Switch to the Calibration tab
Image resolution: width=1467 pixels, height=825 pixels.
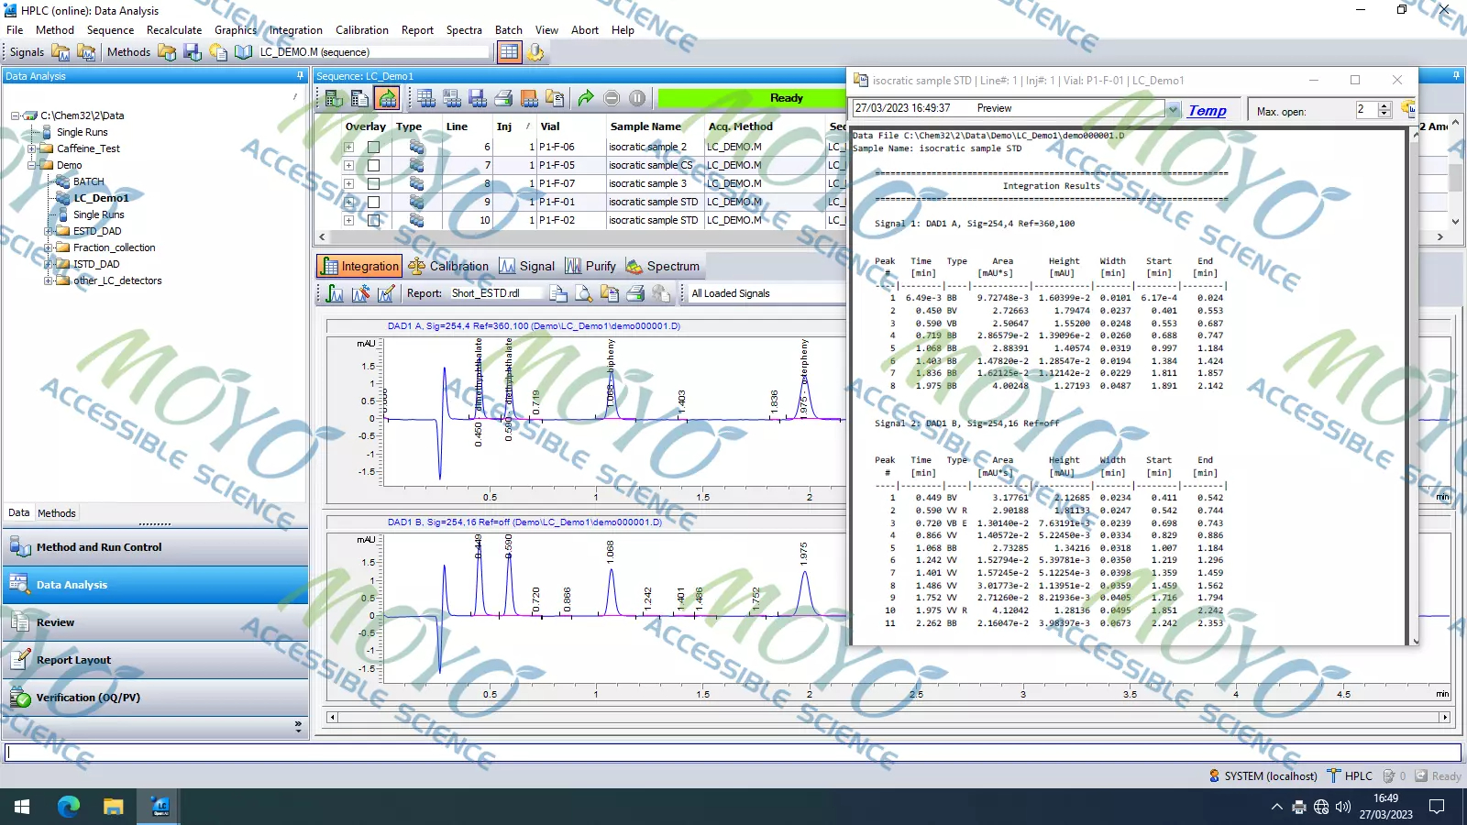click(448, 266)
